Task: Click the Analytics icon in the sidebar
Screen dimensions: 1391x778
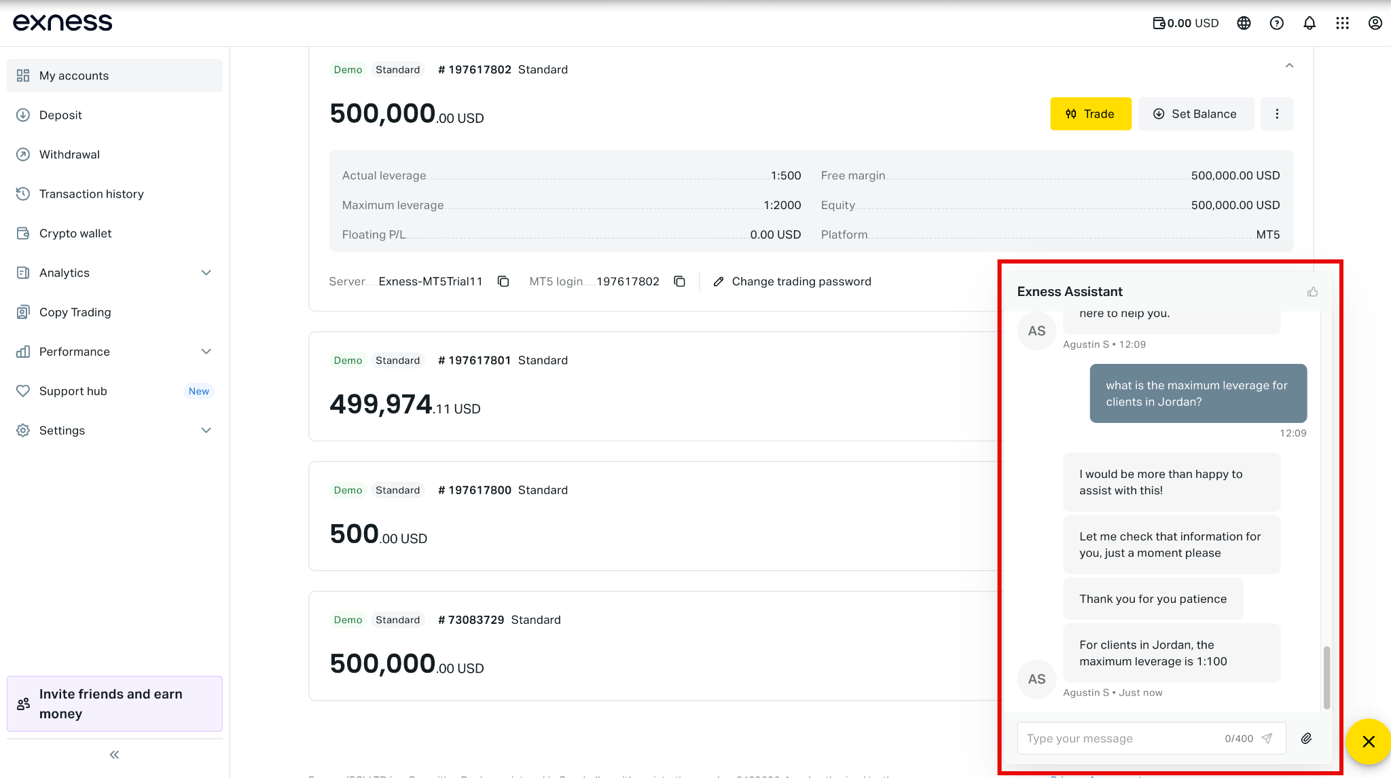Action: (23, 272)
